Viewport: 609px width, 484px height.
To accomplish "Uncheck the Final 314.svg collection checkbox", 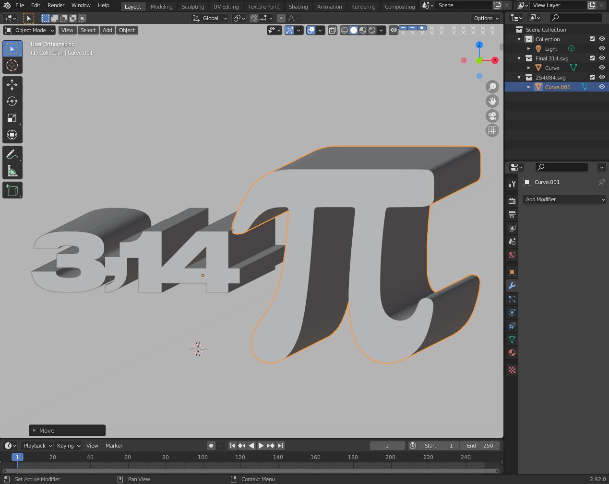I will (x=592, y=58).
